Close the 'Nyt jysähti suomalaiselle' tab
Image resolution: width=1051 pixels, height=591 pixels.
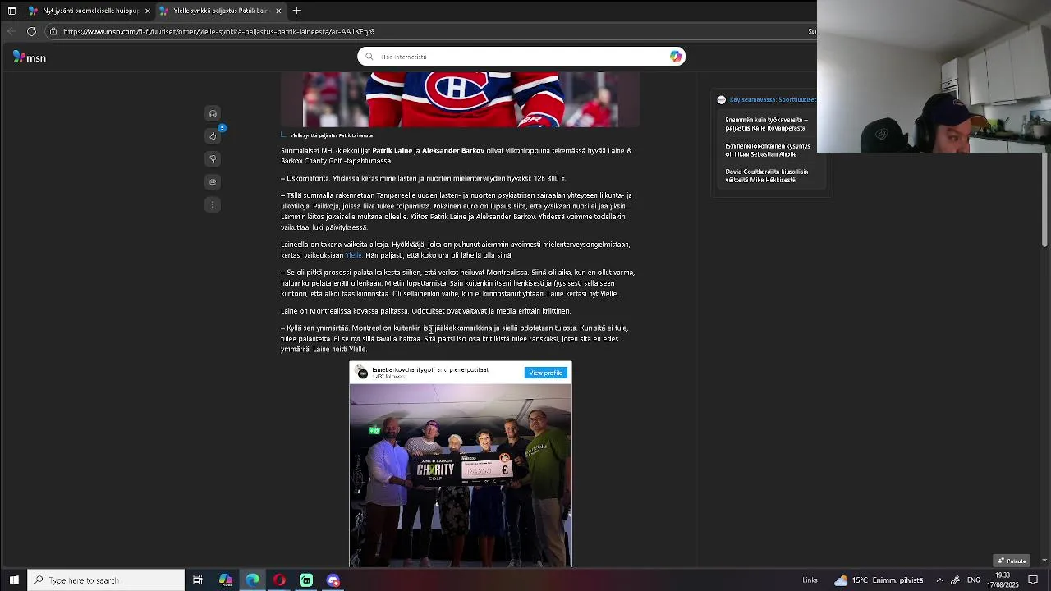(x=148, y=11)
